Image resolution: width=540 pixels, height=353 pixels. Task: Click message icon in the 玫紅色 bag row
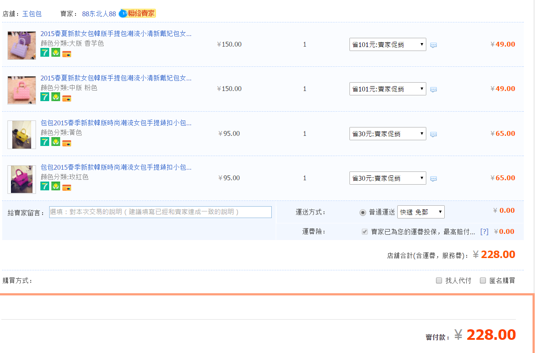coord(433,178)
